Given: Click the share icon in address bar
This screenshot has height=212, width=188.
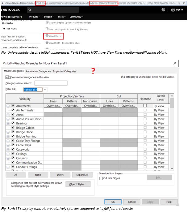Looking at the screenshot, I should pyautogui.click(x=179, y=3).
